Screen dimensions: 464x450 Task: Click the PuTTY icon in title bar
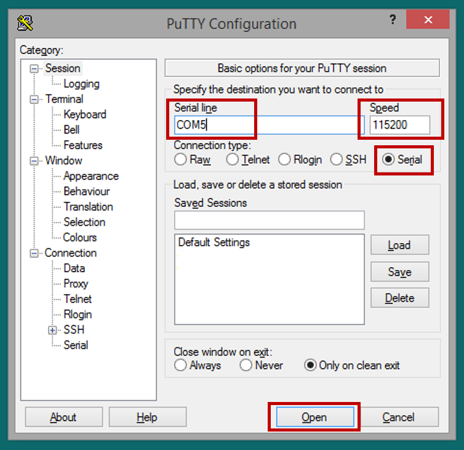click(x=25, y=23)
